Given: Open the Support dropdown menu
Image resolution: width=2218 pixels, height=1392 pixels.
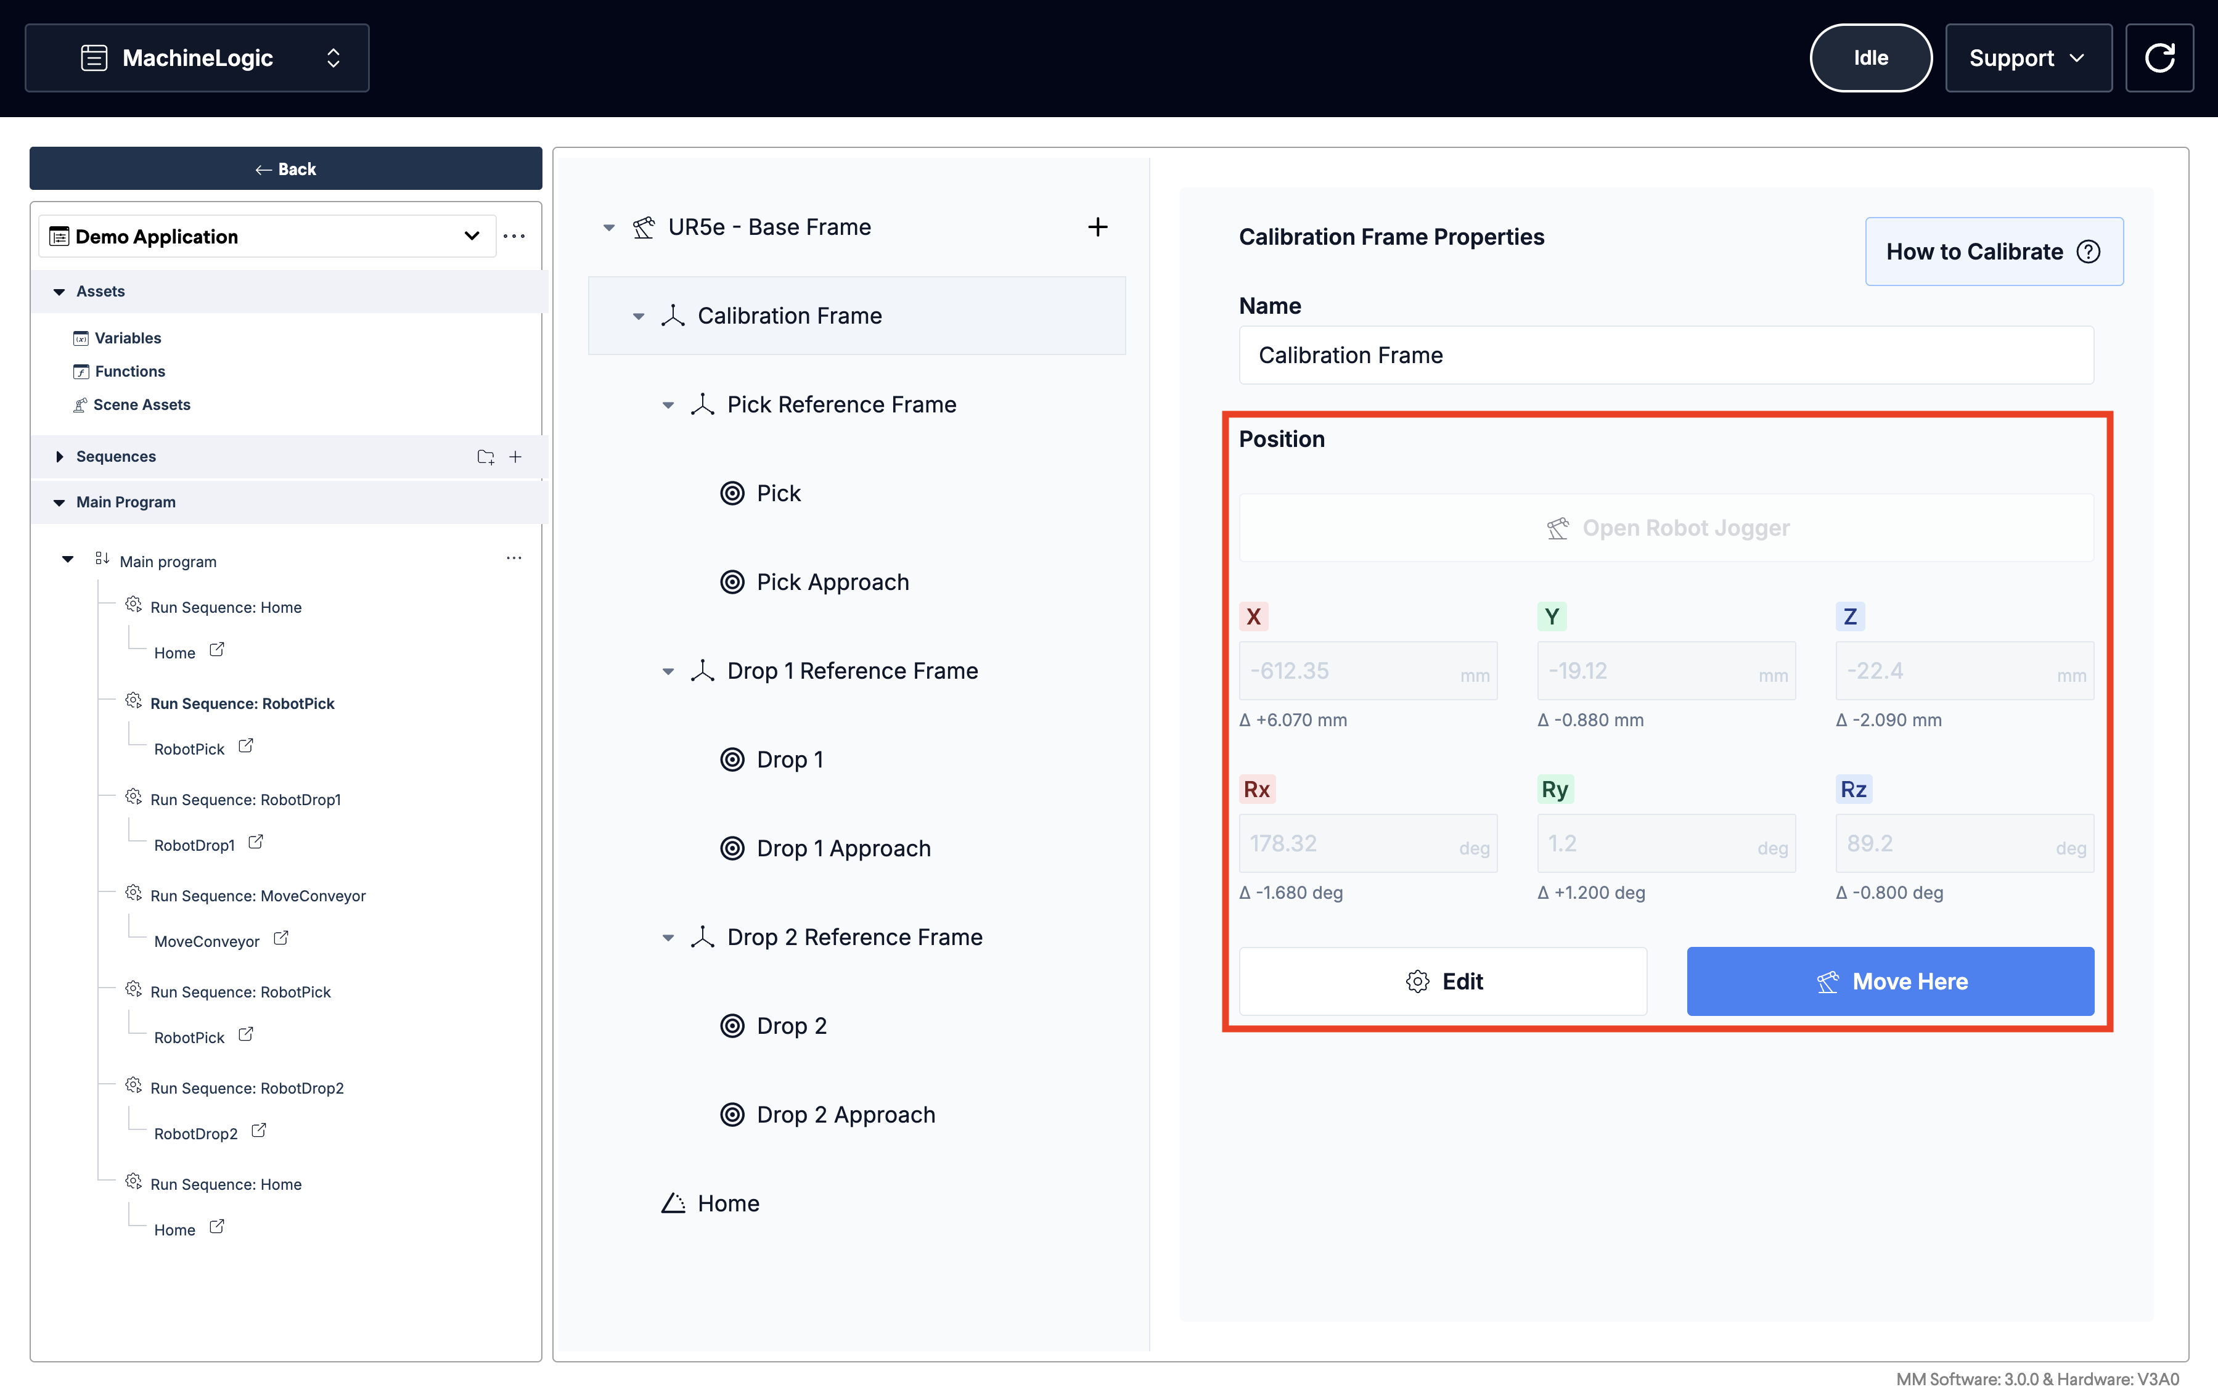Looking at the screenshot, I should pos(2028,58).
